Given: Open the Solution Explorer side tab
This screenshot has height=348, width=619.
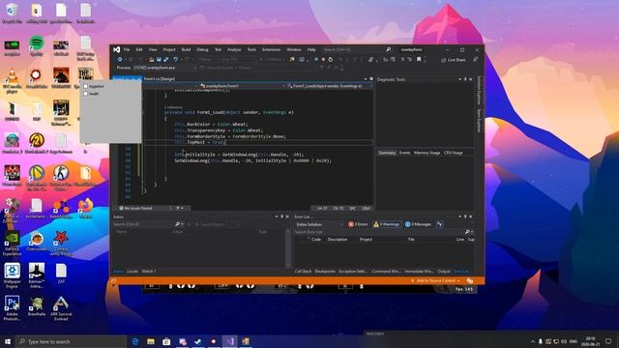Looking at the screenshot, I should (479, 90).
